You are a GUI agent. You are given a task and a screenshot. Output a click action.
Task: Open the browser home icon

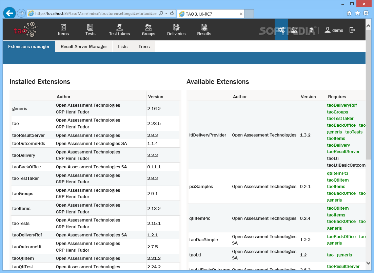[x=349, y=13]
